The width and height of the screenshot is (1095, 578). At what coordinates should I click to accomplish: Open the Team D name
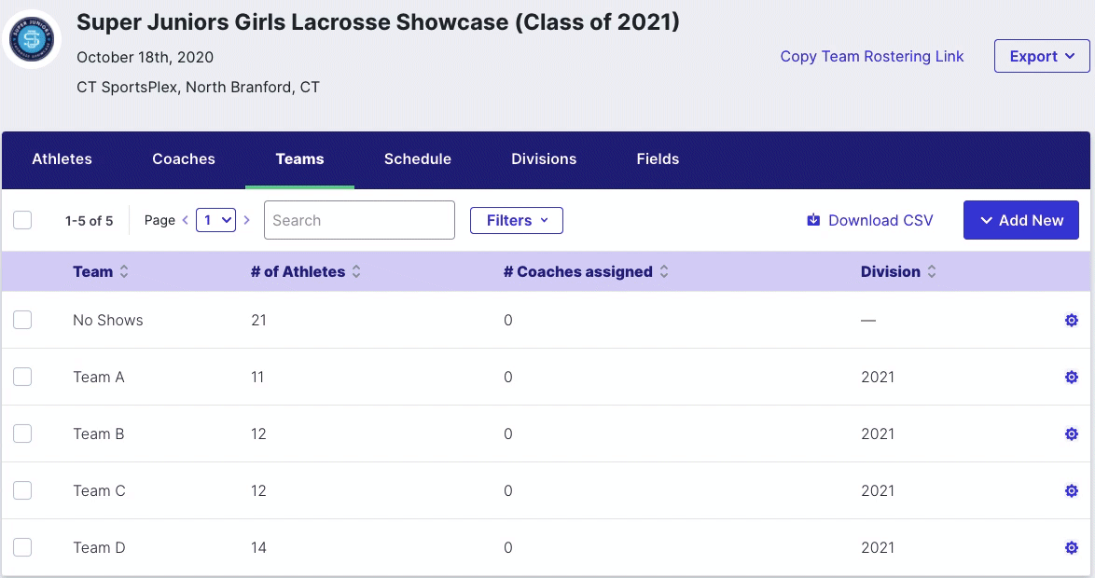(x=99, y=548)
